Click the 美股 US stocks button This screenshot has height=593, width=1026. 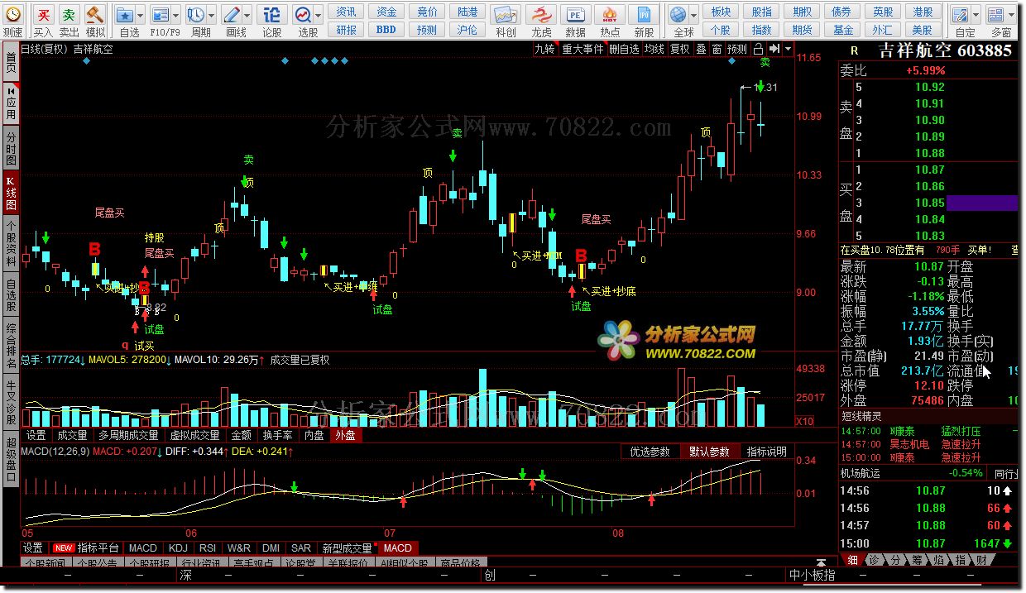click(923, 30)
